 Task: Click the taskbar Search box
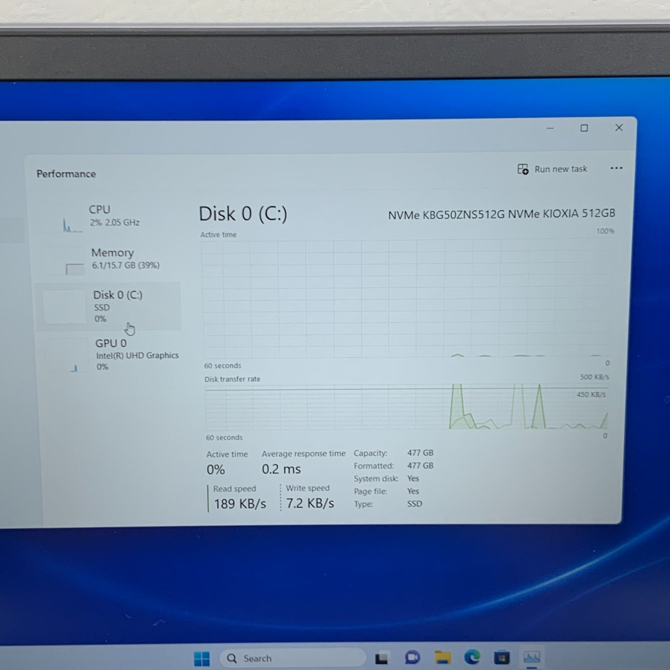(293, 658)
